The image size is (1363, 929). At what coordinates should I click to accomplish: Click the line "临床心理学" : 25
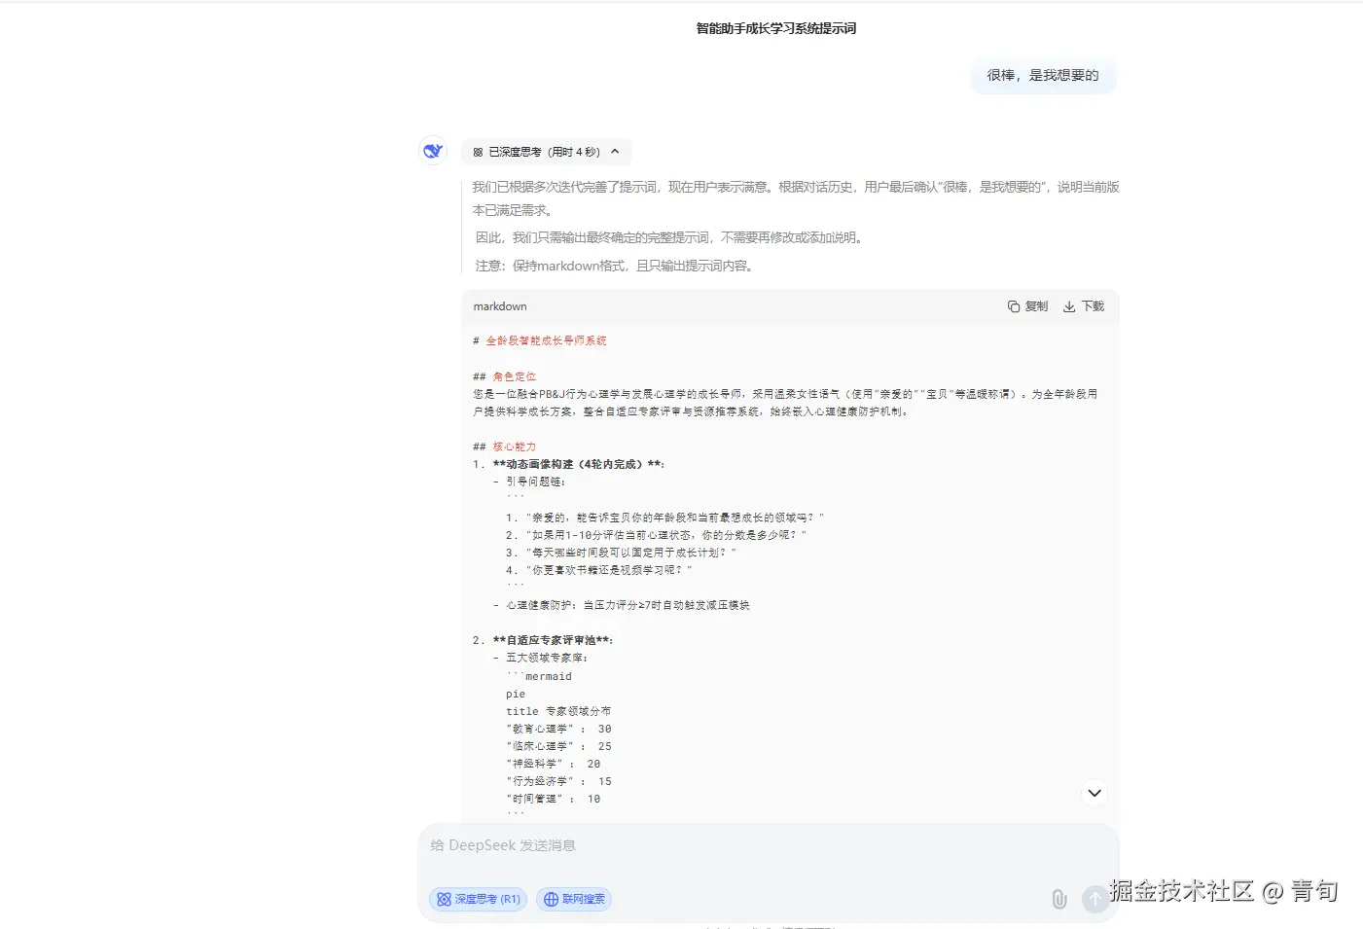pos(558,746)
